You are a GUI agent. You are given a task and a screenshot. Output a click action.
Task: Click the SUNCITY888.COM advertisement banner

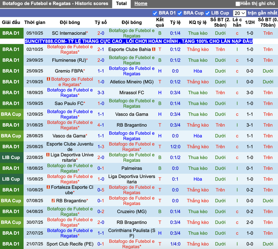tap(139, 41)
